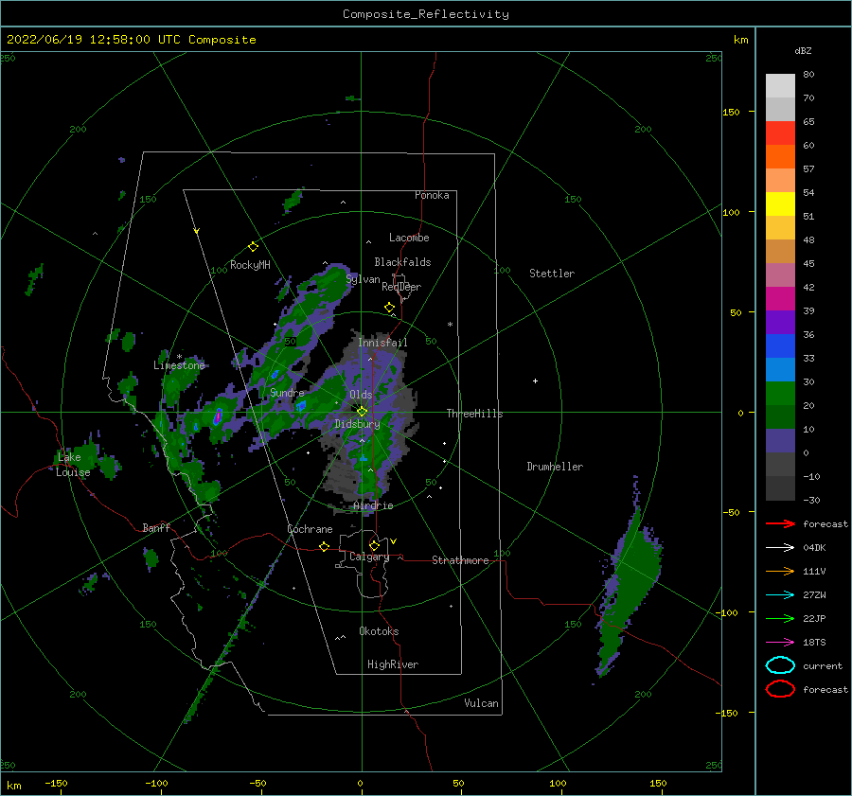
Task: Click the green radar cell east of Drumheller
Action: (x=630, y=578)
